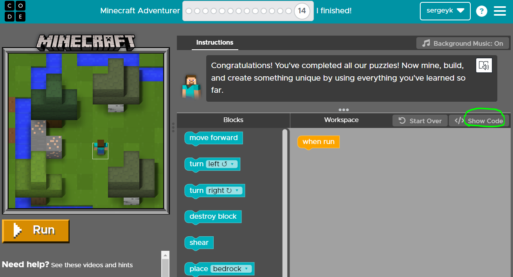The image size is (513, 277).
Task: Click the blocks toolbox scrollbar
Action: click(285, 203)
